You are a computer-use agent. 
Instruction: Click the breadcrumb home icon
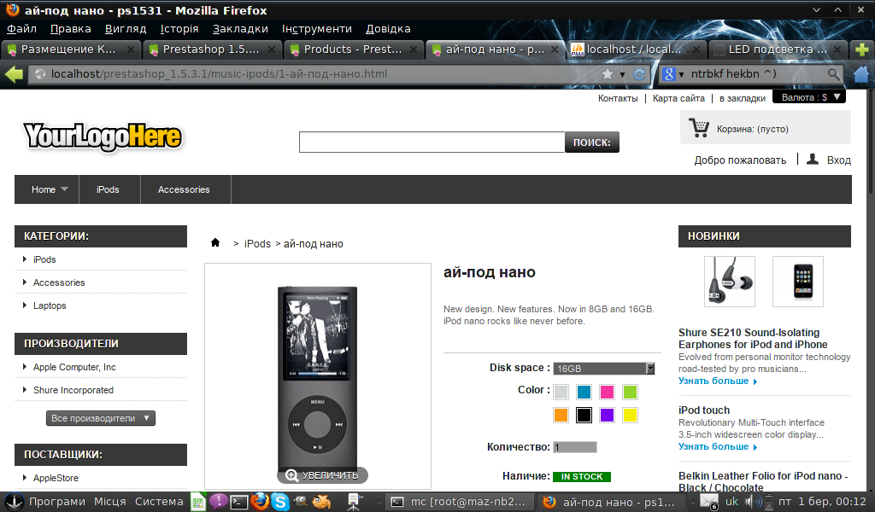[x=215, y=242]
